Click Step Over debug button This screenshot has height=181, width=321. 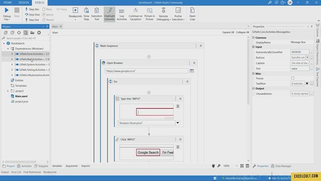point(33,15)
